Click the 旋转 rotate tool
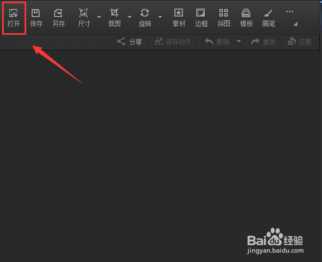This screenshot has width=322, height=262. pos(145,18)
